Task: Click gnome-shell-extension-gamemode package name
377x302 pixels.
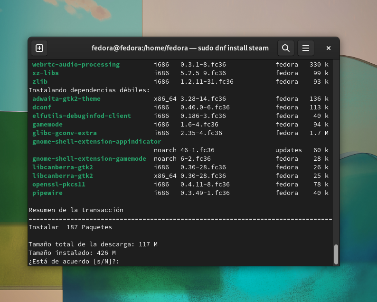Action: (x=89, y=159)
